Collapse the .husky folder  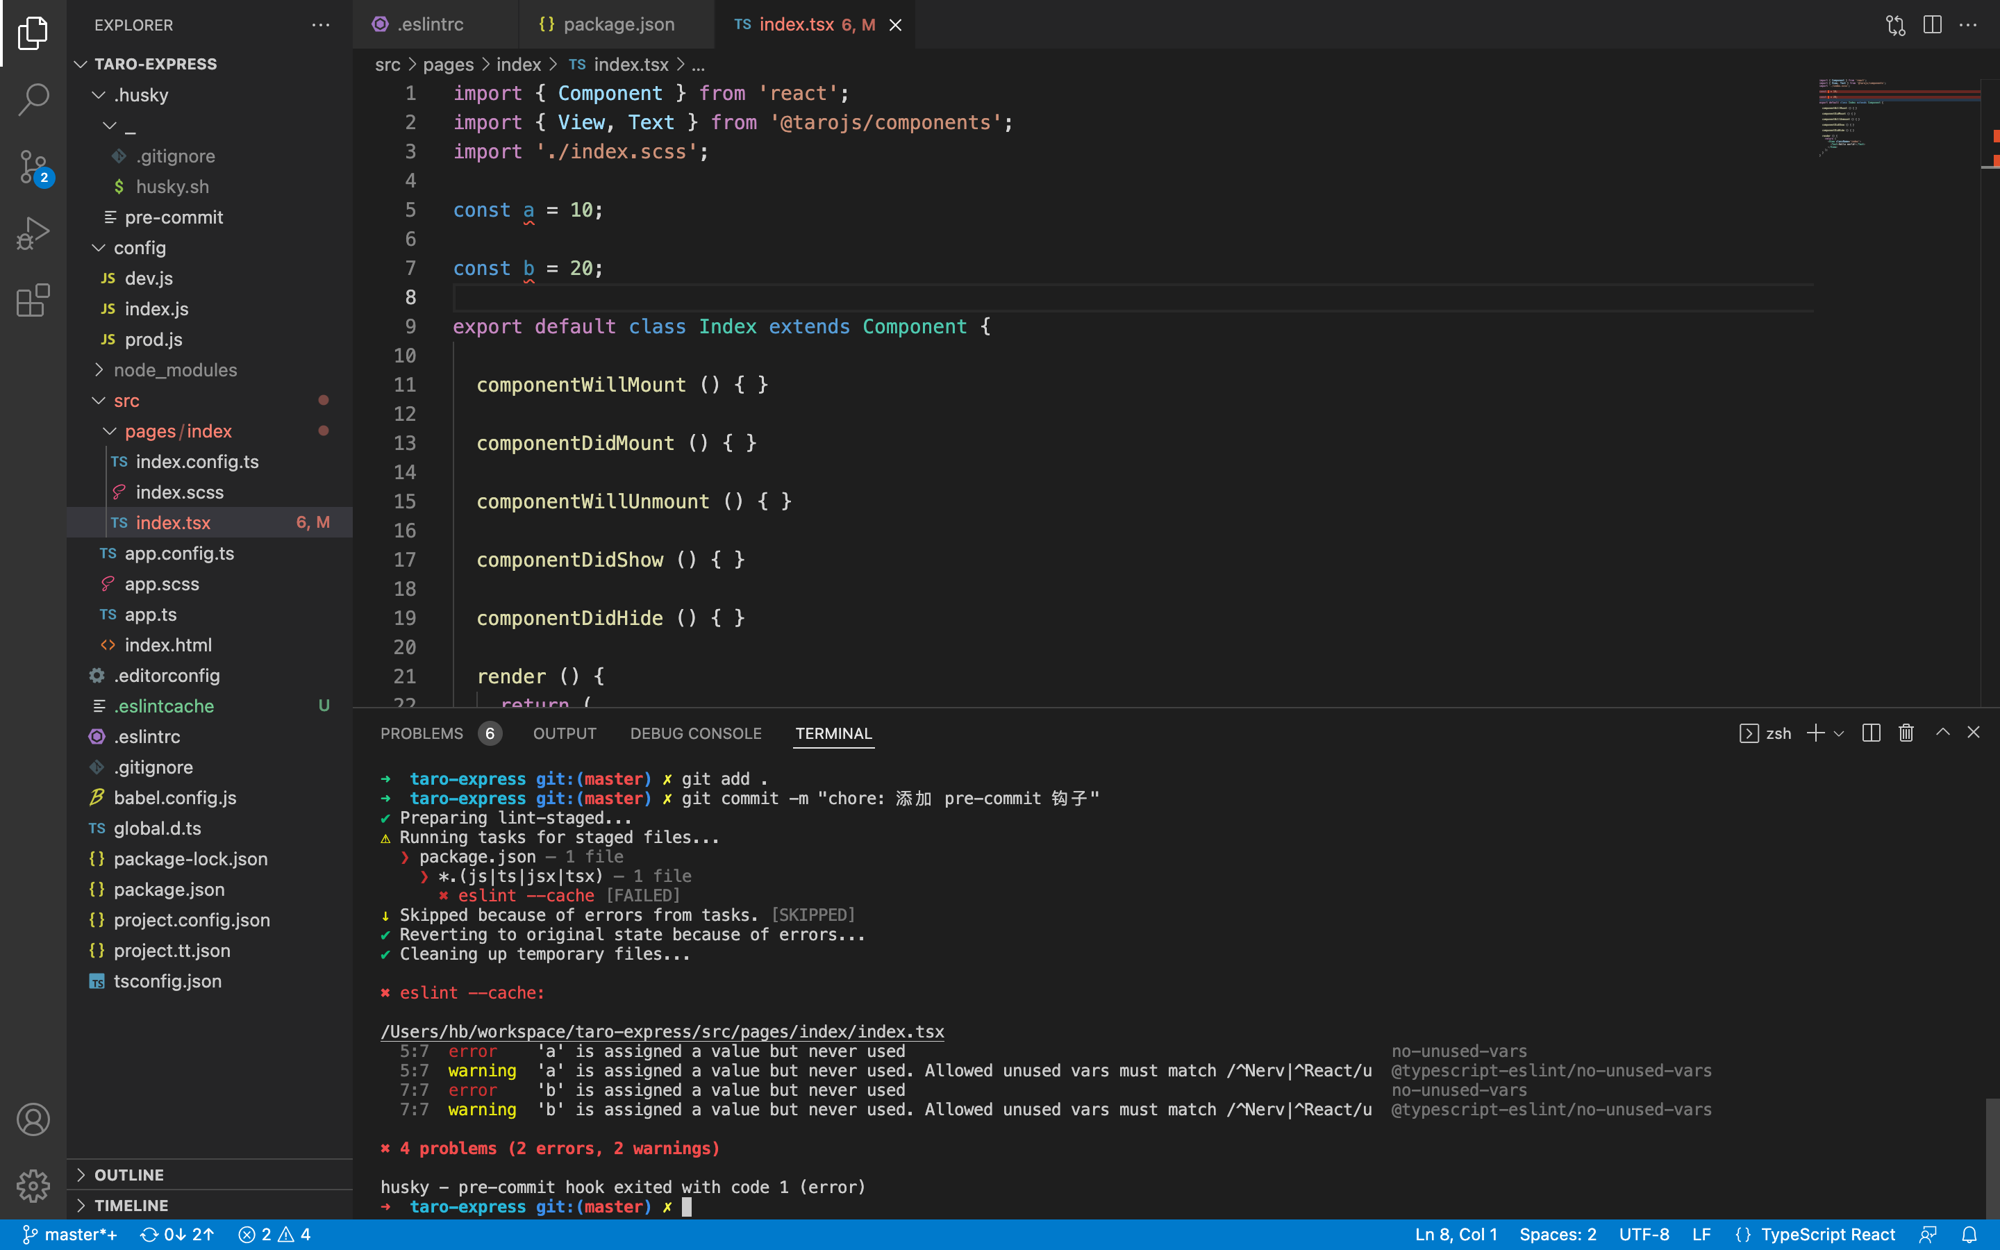point(210,95)
